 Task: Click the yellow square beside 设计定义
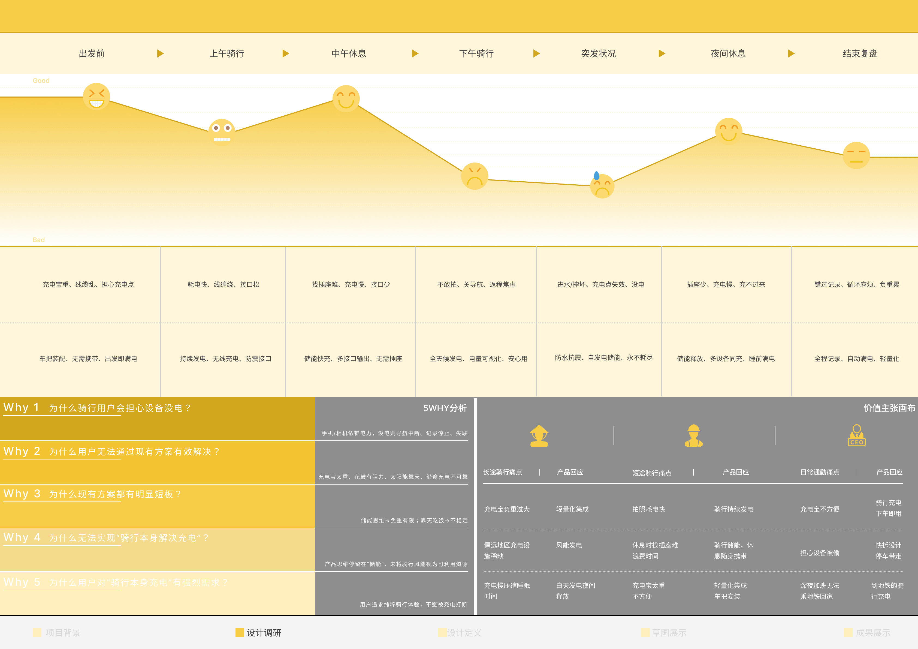(x=442, y=633)
